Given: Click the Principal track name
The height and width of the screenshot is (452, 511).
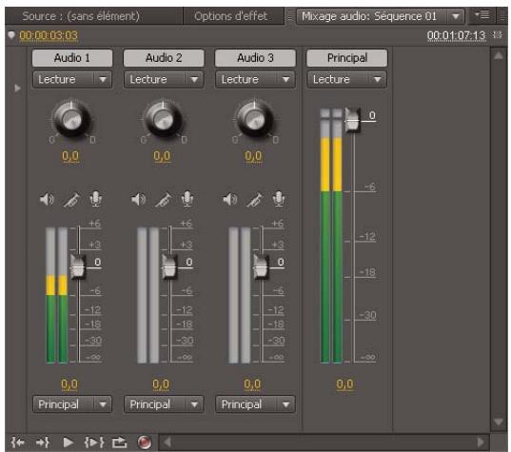Looking at the screenshot, I should (347, 58).
